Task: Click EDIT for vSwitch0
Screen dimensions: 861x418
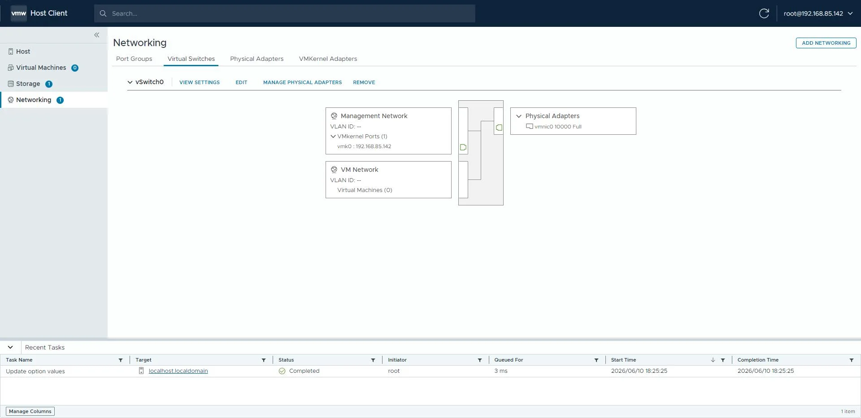Action: coord(241,82)
